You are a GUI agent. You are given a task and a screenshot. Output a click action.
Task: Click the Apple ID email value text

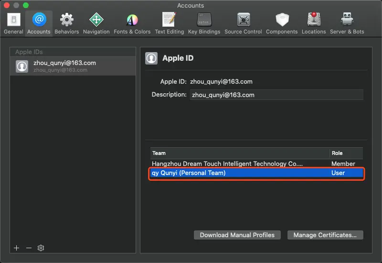coord(221,81)
